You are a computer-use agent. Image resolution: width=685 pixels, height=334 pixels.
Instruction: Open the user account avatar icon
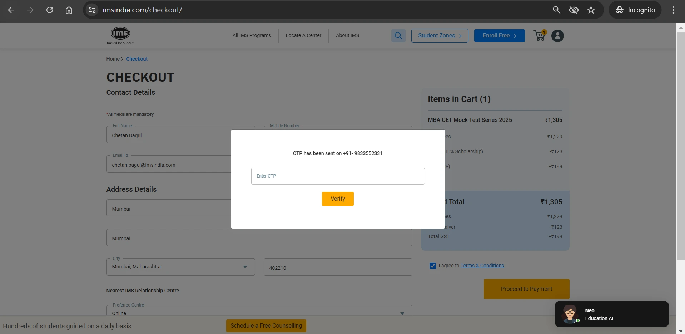click(x=557, y=36)
